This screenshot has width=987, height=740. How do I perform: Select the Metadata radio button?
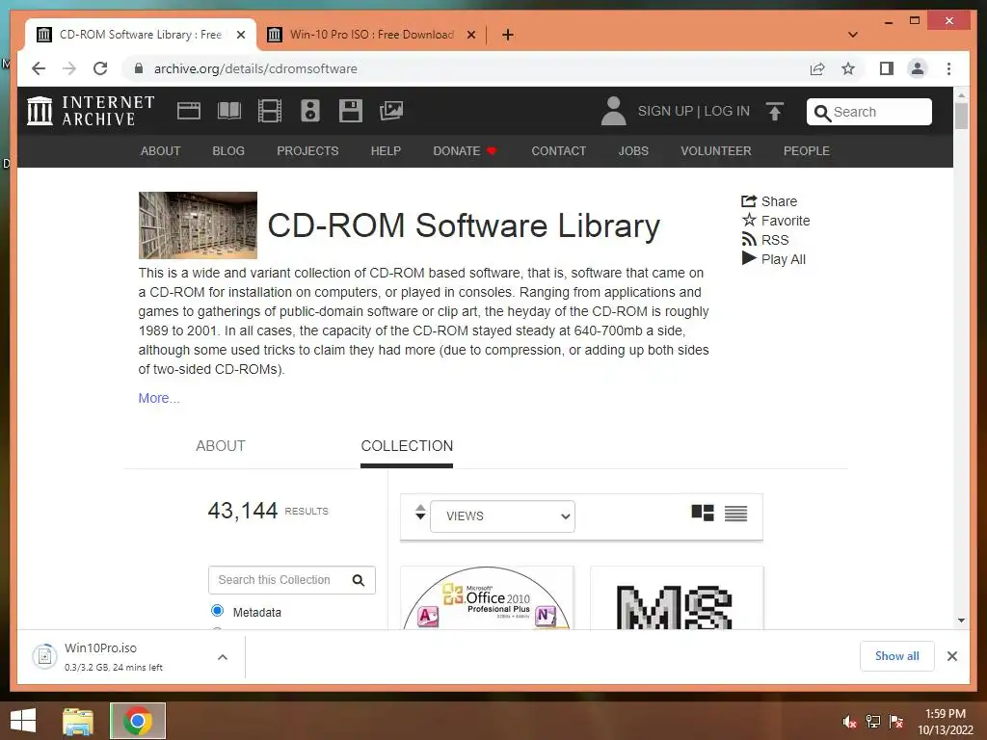tap(217, 610)
